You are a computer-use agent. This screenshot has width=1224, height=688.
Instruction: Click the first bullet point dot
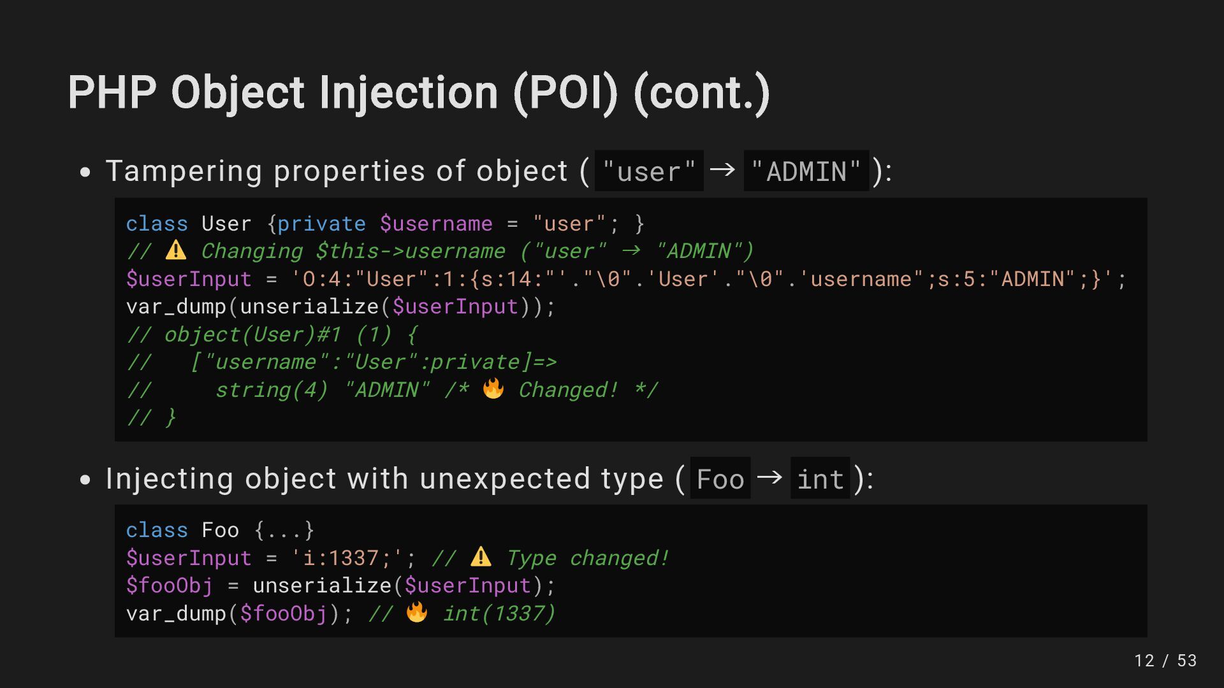(x=85, y=172)
